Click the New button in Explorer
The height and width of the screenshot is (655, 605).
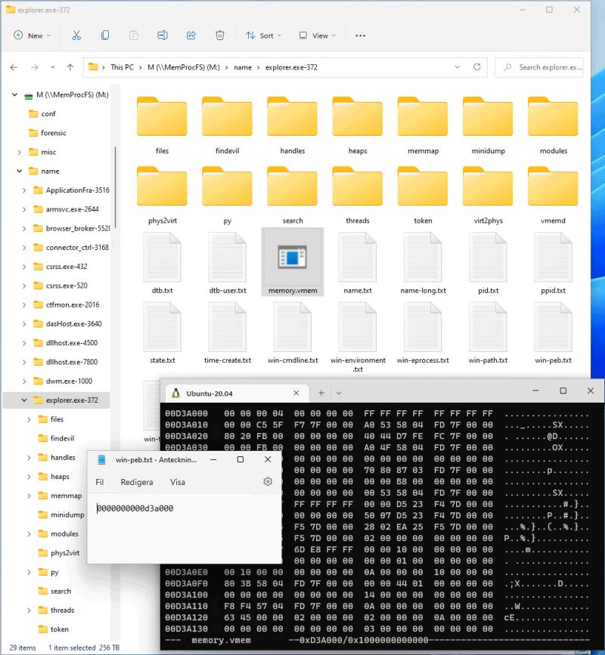[x=32, y=35]
